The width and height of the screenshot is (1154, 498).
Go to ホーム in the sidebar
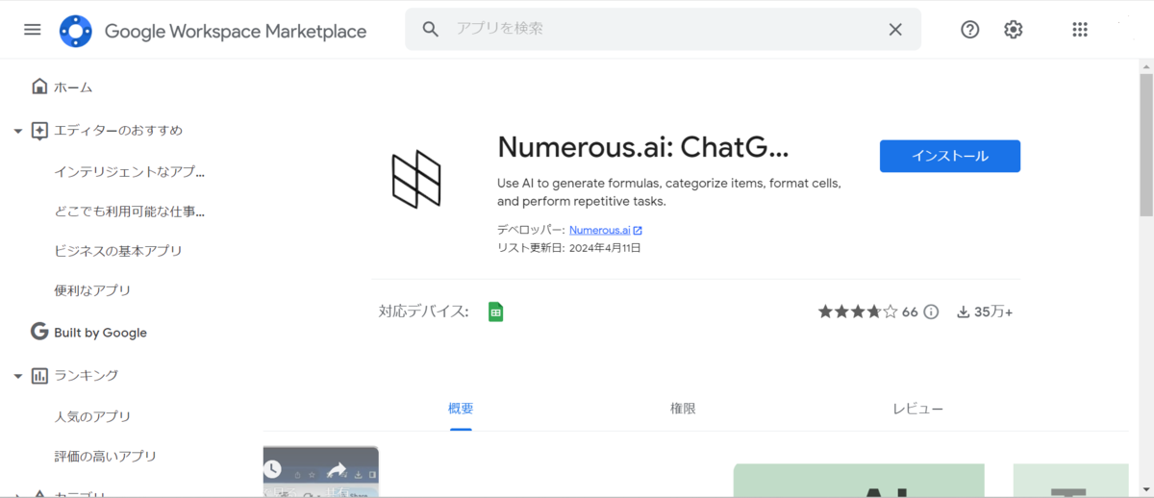(73, 87)
